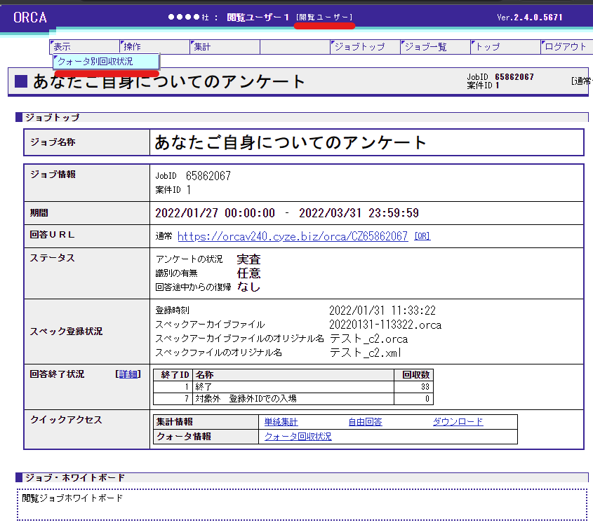
Task: Click the start date 2022/01/27 00:00:00
Action: tap(215, 213)
